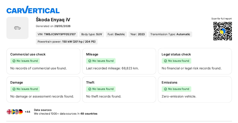Click the check icon in the Mileage card
This screenshot has width=238, height=123.
point(90,61)
